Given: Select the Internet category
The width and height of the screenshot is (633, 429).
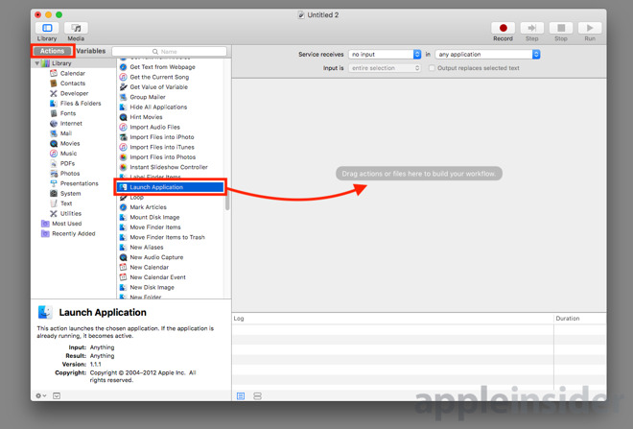Looking at the screenshot, I should click(71, 124).
